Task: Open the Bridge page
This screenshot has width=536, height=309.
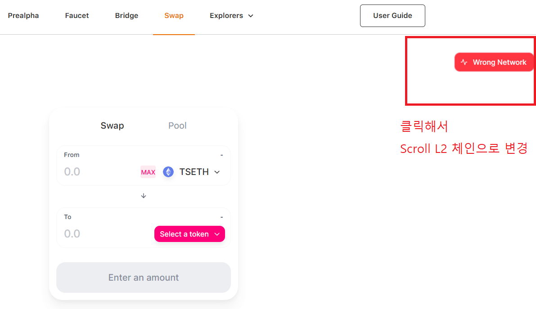Action: pyautogui.click(x=126, y=16)
